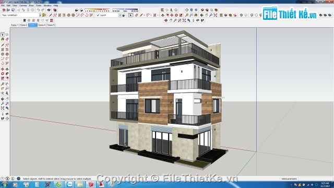Click the Save icon in top toolbar
Screen dimensions: 334x188
(x=13, y=10)
